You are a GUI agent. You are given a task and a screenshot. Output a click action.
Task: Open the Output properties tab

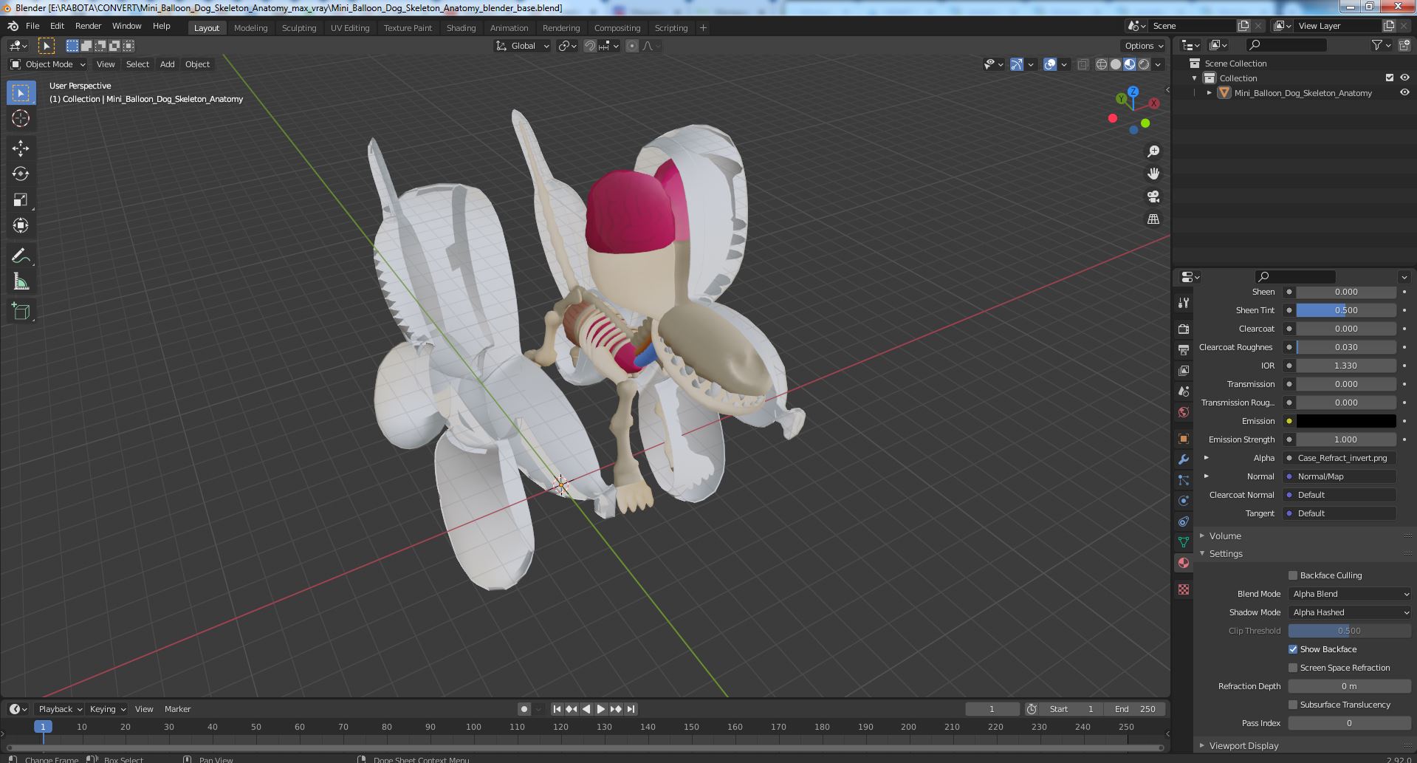1184,349
